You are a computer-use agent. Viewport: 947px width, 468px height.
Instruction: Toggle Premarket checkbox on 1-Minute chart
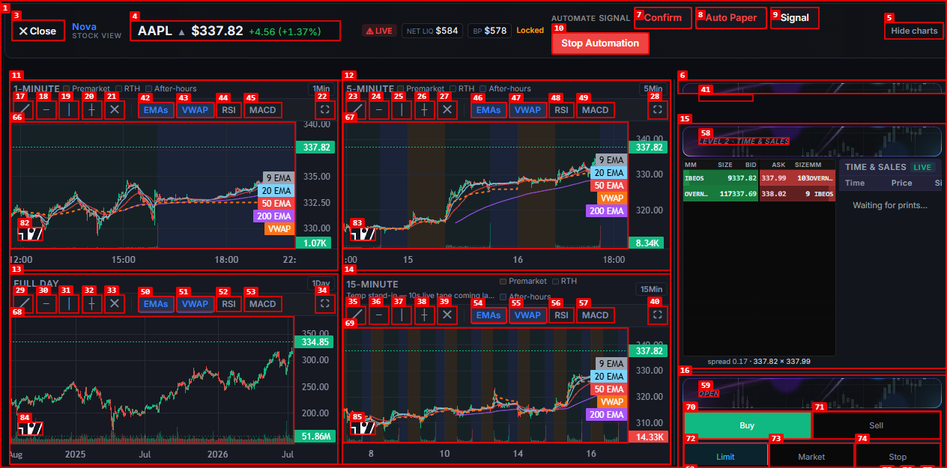[67, 88]
